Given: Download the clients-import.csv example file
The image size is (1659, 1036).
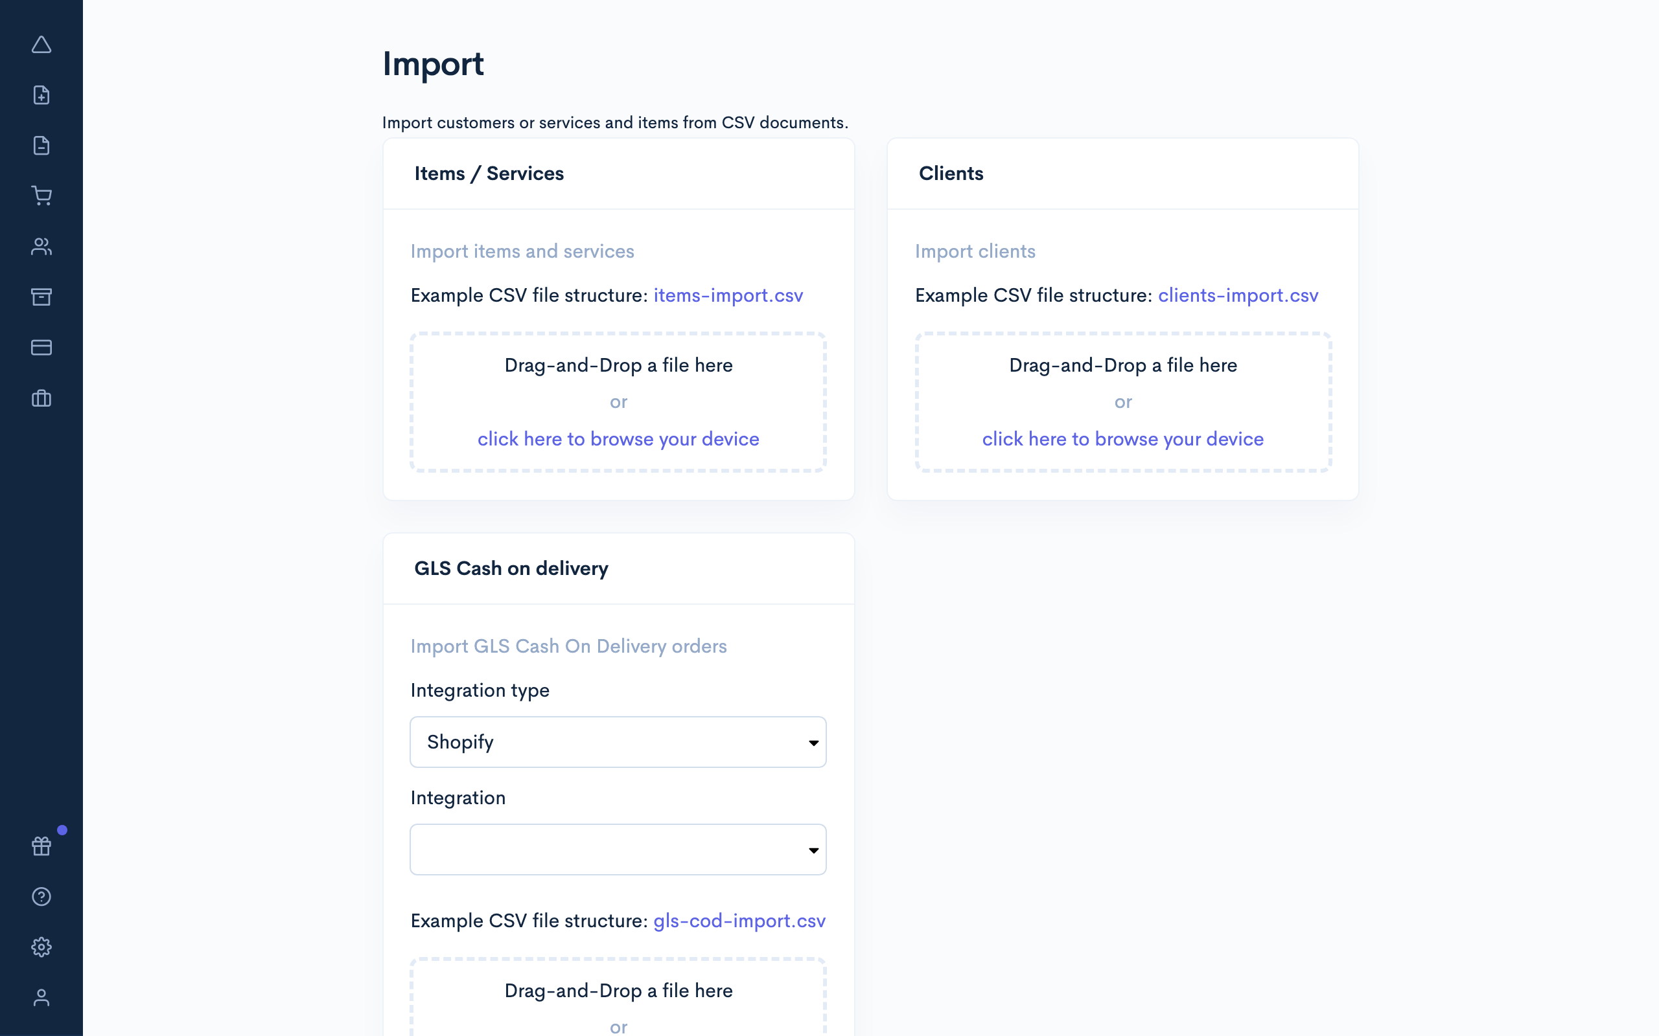Looking at the screenshot, I should click(x=1237, y=295).
